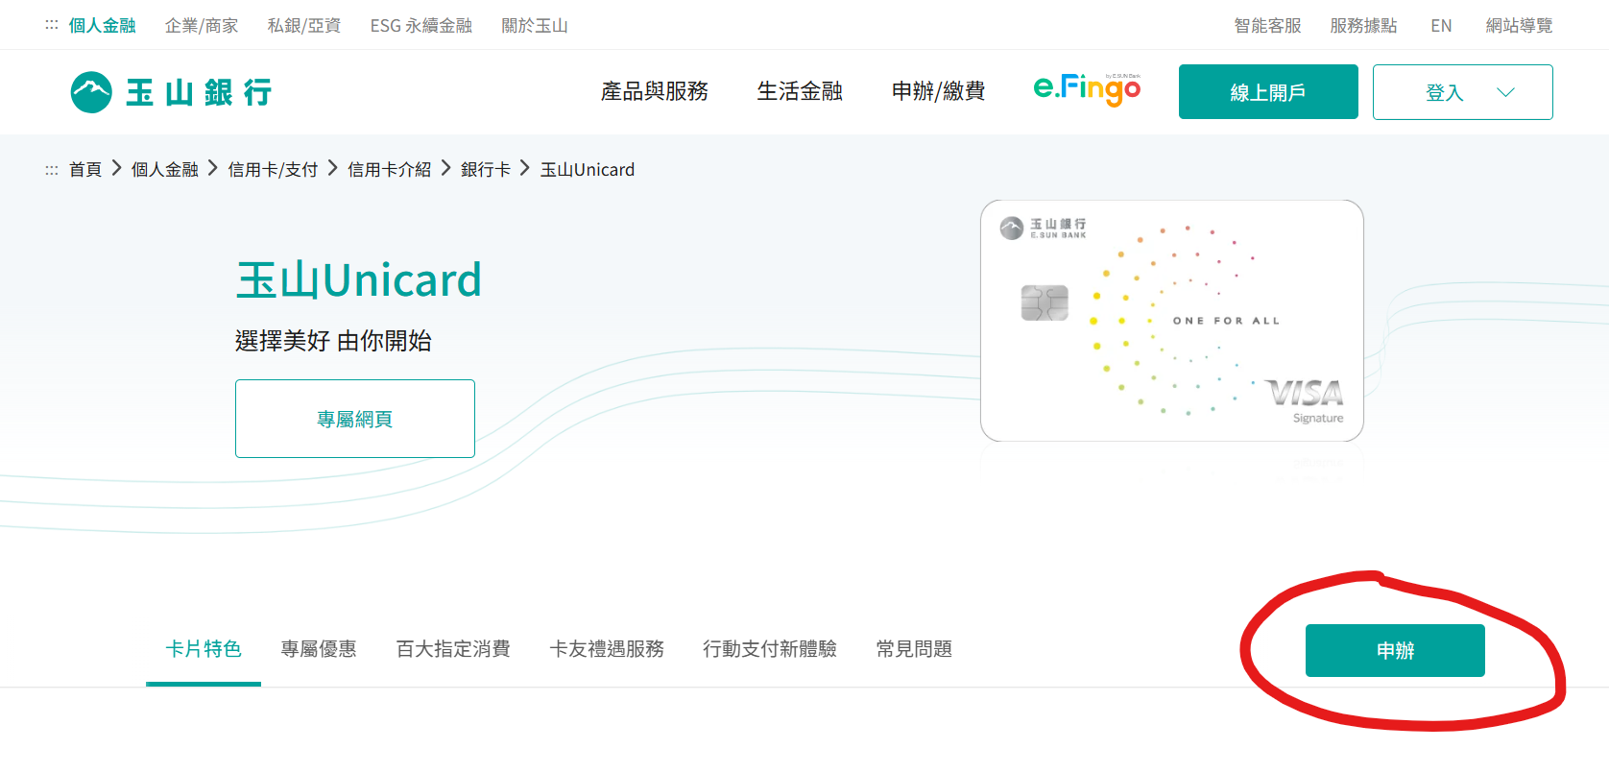Select the 百大指定消費 tab
The height and width of the screenshot is (773, 1609).
point(453,649)
